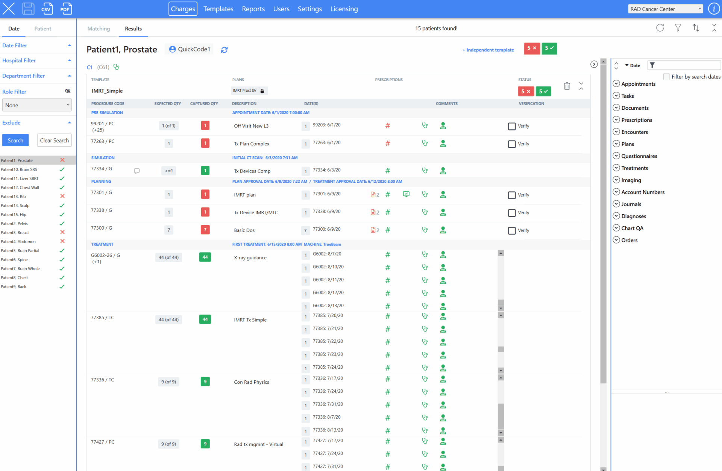Open the Templates menu
Viewport: 722px width, 471px height.
pyautogui.click(x=218, y=9)
